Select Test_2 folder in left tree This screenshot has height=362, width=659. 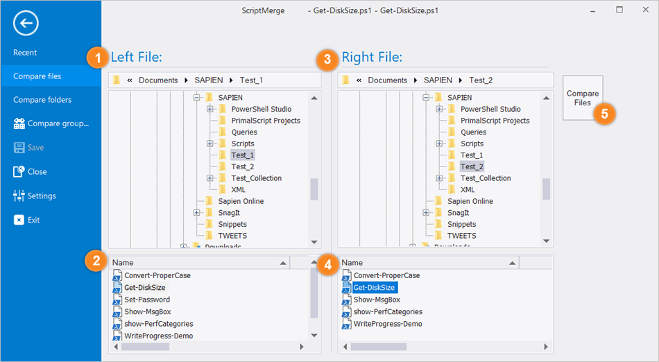[243, 166]
